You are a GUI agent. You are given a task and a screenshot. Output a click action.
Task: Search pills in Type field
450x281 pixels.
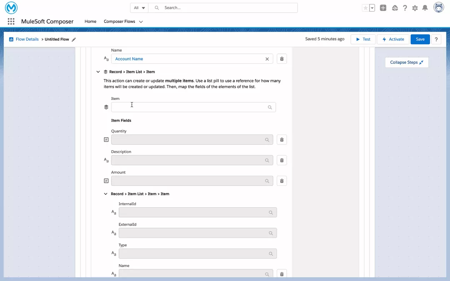(271, 254)
